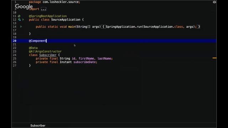Click the @SpringBootApplication annotation
The image size is (228, 128).
click(48, 16)
